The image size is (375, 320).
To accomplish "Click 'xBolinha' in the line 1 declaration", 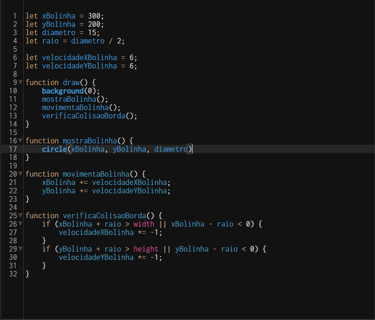I will (59, 16).
